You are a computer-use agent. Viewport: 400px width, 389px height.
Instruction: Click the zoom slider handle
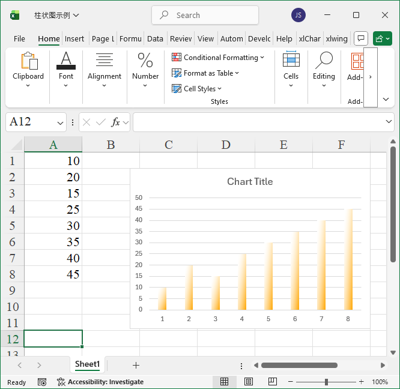326,382
